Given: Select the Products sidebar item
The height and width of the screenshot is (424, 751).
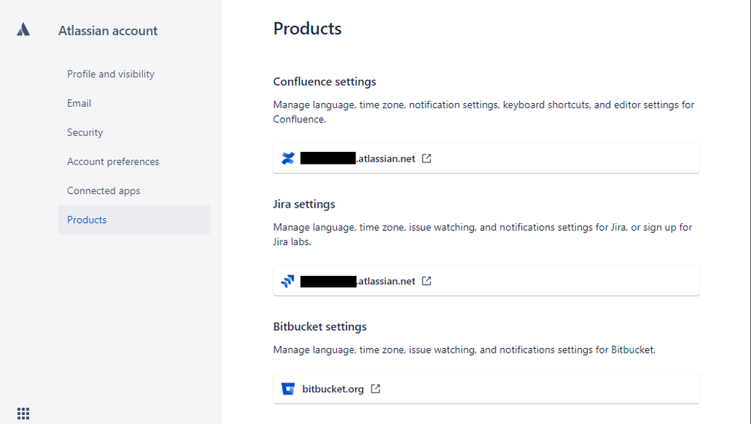Looking at the screenshot, I should point(87,220).
